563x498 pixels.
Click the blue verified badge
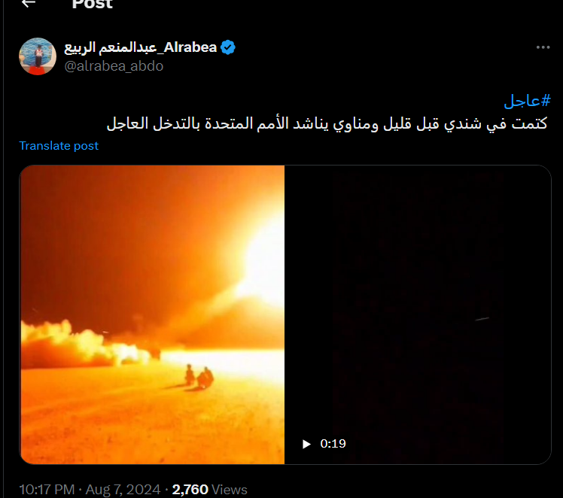point(228,47)
